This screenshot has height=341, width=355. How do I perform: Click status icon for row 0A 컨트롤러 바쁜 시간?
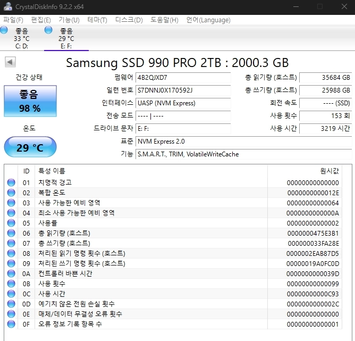coord(11,273)
